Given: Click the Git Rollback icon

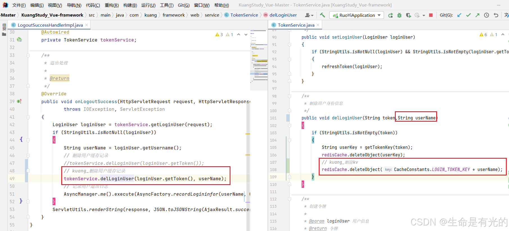Looking at the screenshot, I should click(496, 15).
